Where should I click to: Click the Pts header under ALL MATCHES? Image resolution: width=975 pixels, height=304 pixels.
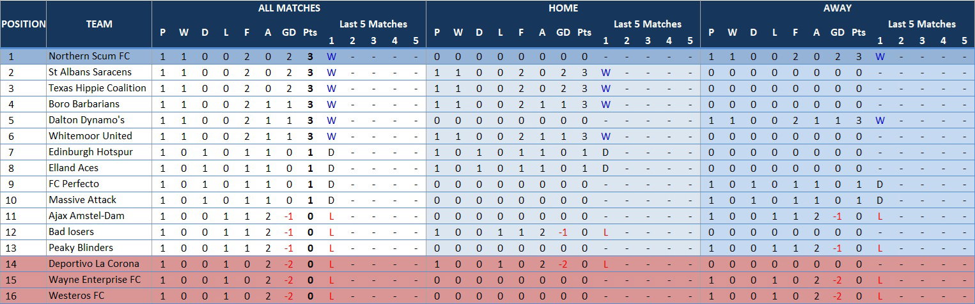tap(310, 33)
